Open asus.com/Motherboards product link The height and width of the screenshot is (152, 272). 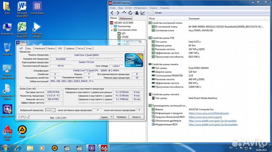[209, 113]
